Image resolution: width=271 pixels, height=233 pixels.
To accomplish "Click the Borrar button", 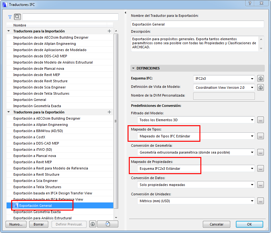I will 39,224.
